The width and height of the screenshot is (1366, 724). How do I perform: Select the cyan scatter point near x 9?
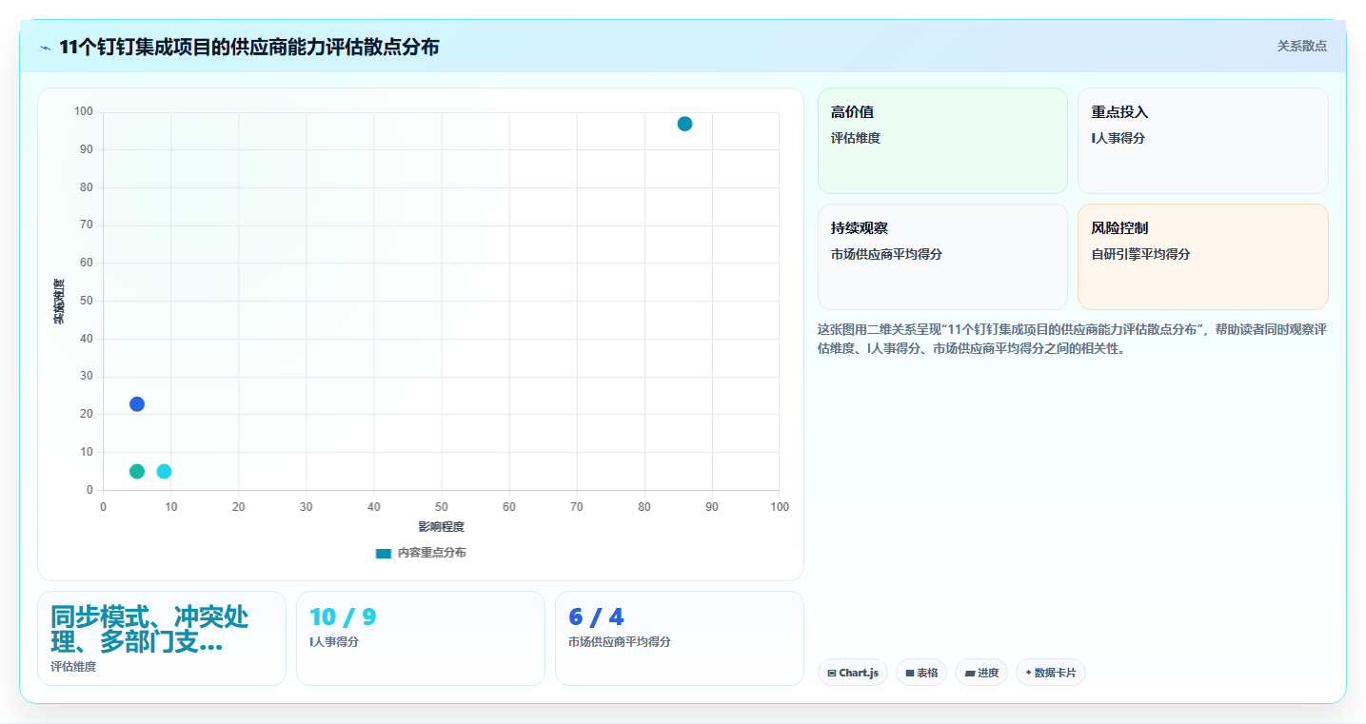coord(164,472)
